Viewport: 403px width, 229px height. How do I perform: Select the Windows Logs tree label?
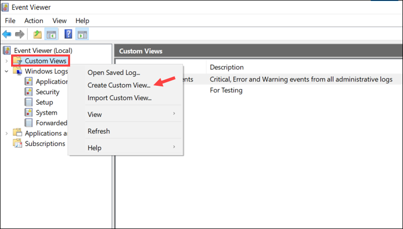tap(46, 71)
